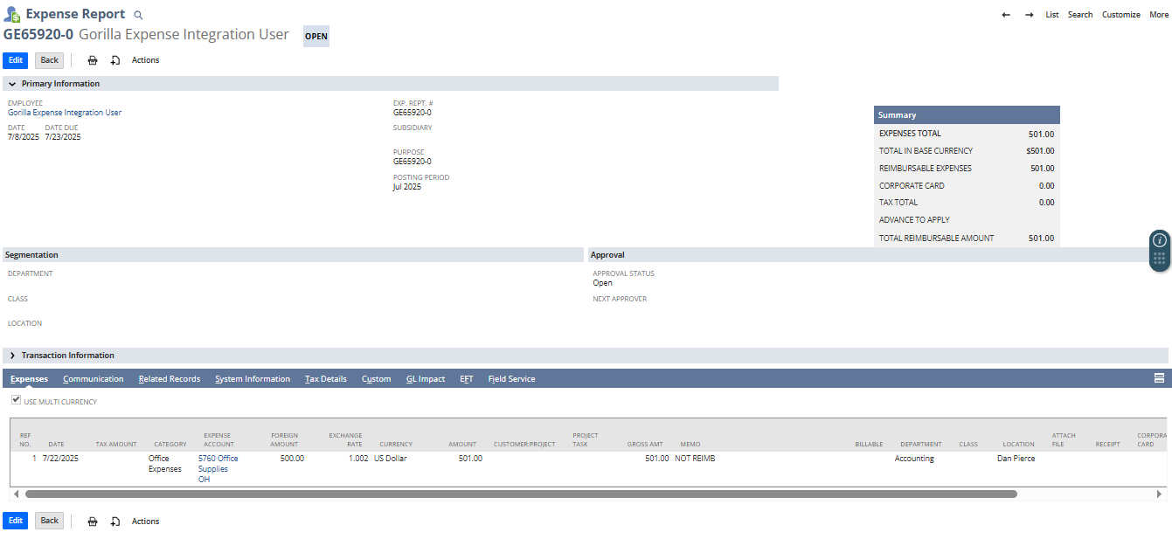Open the top Actions dropdown menu

click(145, 60)
